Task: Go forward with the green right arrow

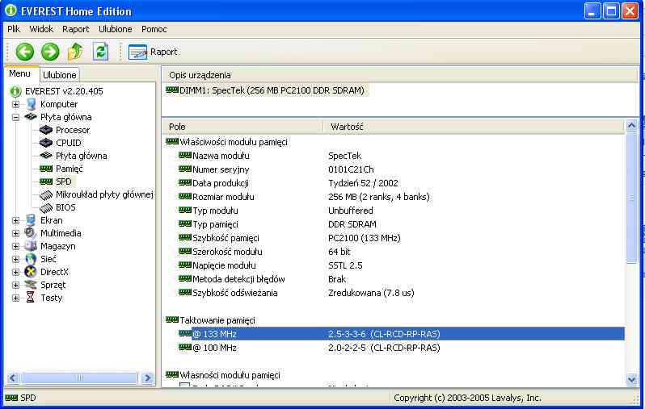Action: (50, 52)
